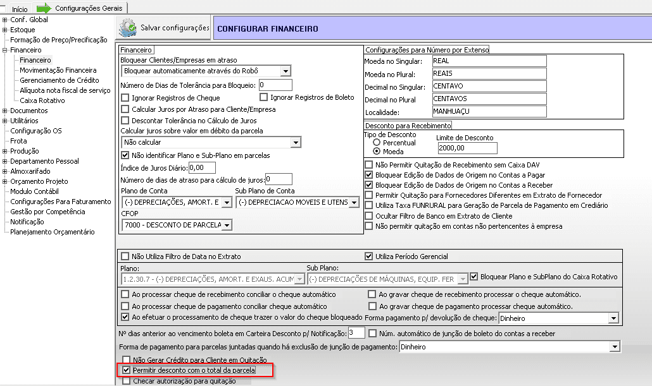Open Forma de pagamento para parcelas juntadas dropdown
Screen dimensions: 652x386
[x=615, y=347]
